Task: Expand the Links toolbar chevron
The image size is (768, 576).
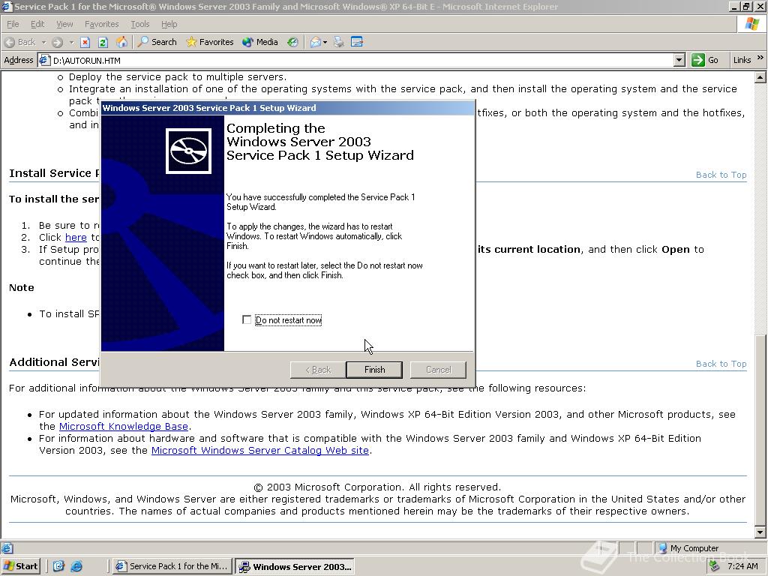Action: (x=760, y=58)
